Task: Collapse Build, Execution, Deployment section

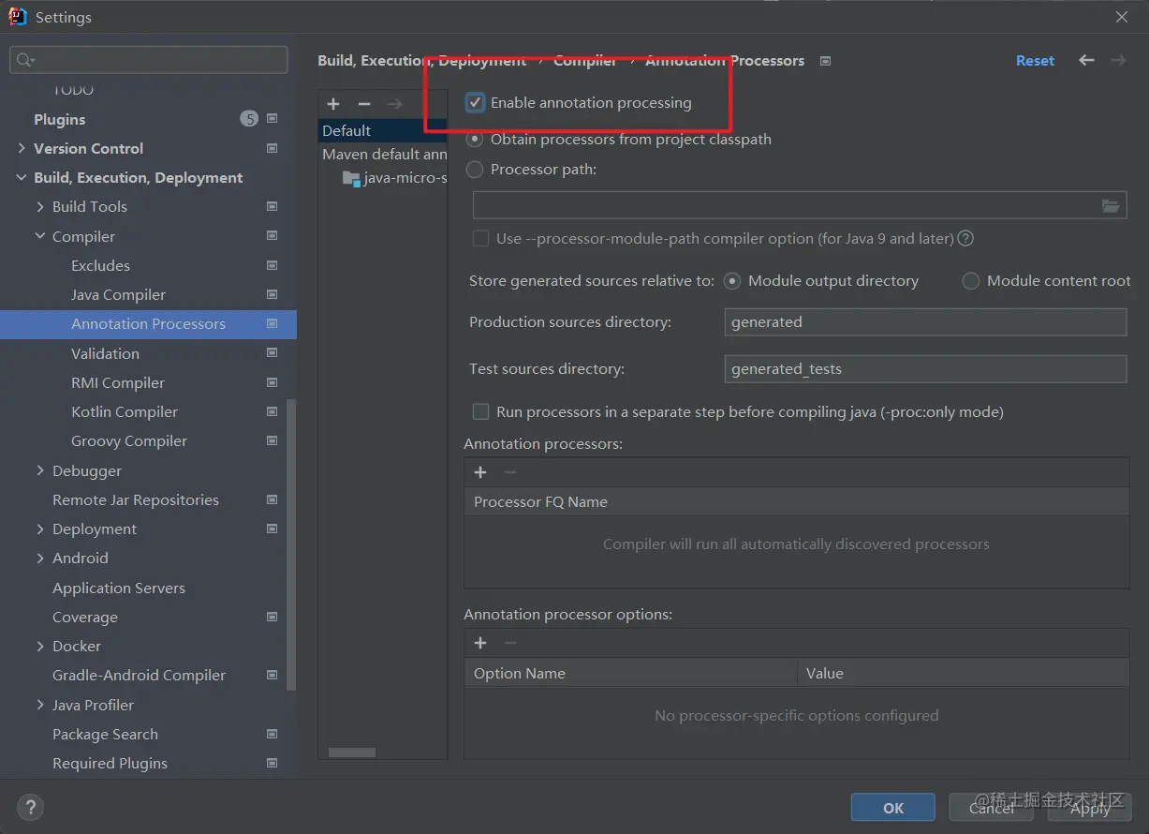Action: click(22, 177)
